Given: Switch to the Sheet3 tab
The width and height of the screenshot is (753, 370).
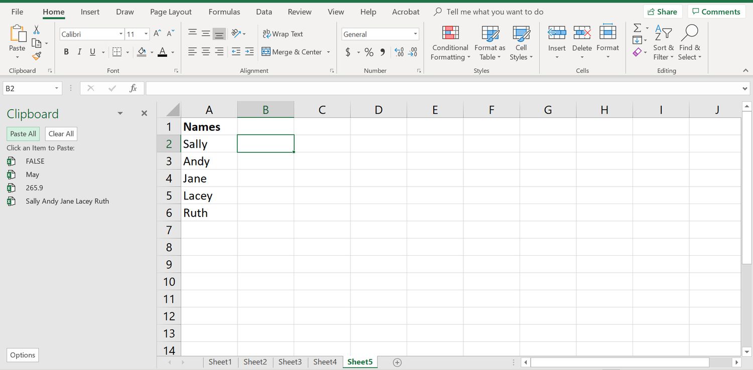Looking at the screenshot, I should [290, 362].
